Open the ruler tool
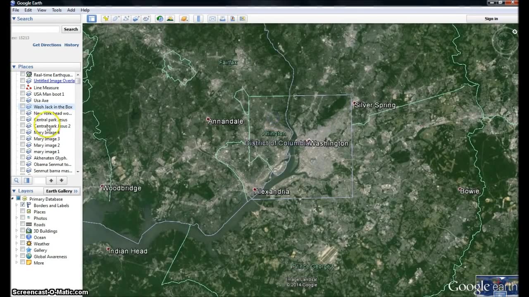 198,19
